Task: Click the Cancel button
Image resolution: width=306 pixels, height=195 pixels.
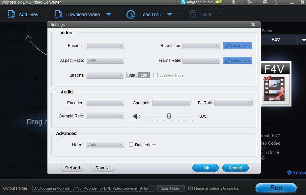Action: (x=236, y=168)
